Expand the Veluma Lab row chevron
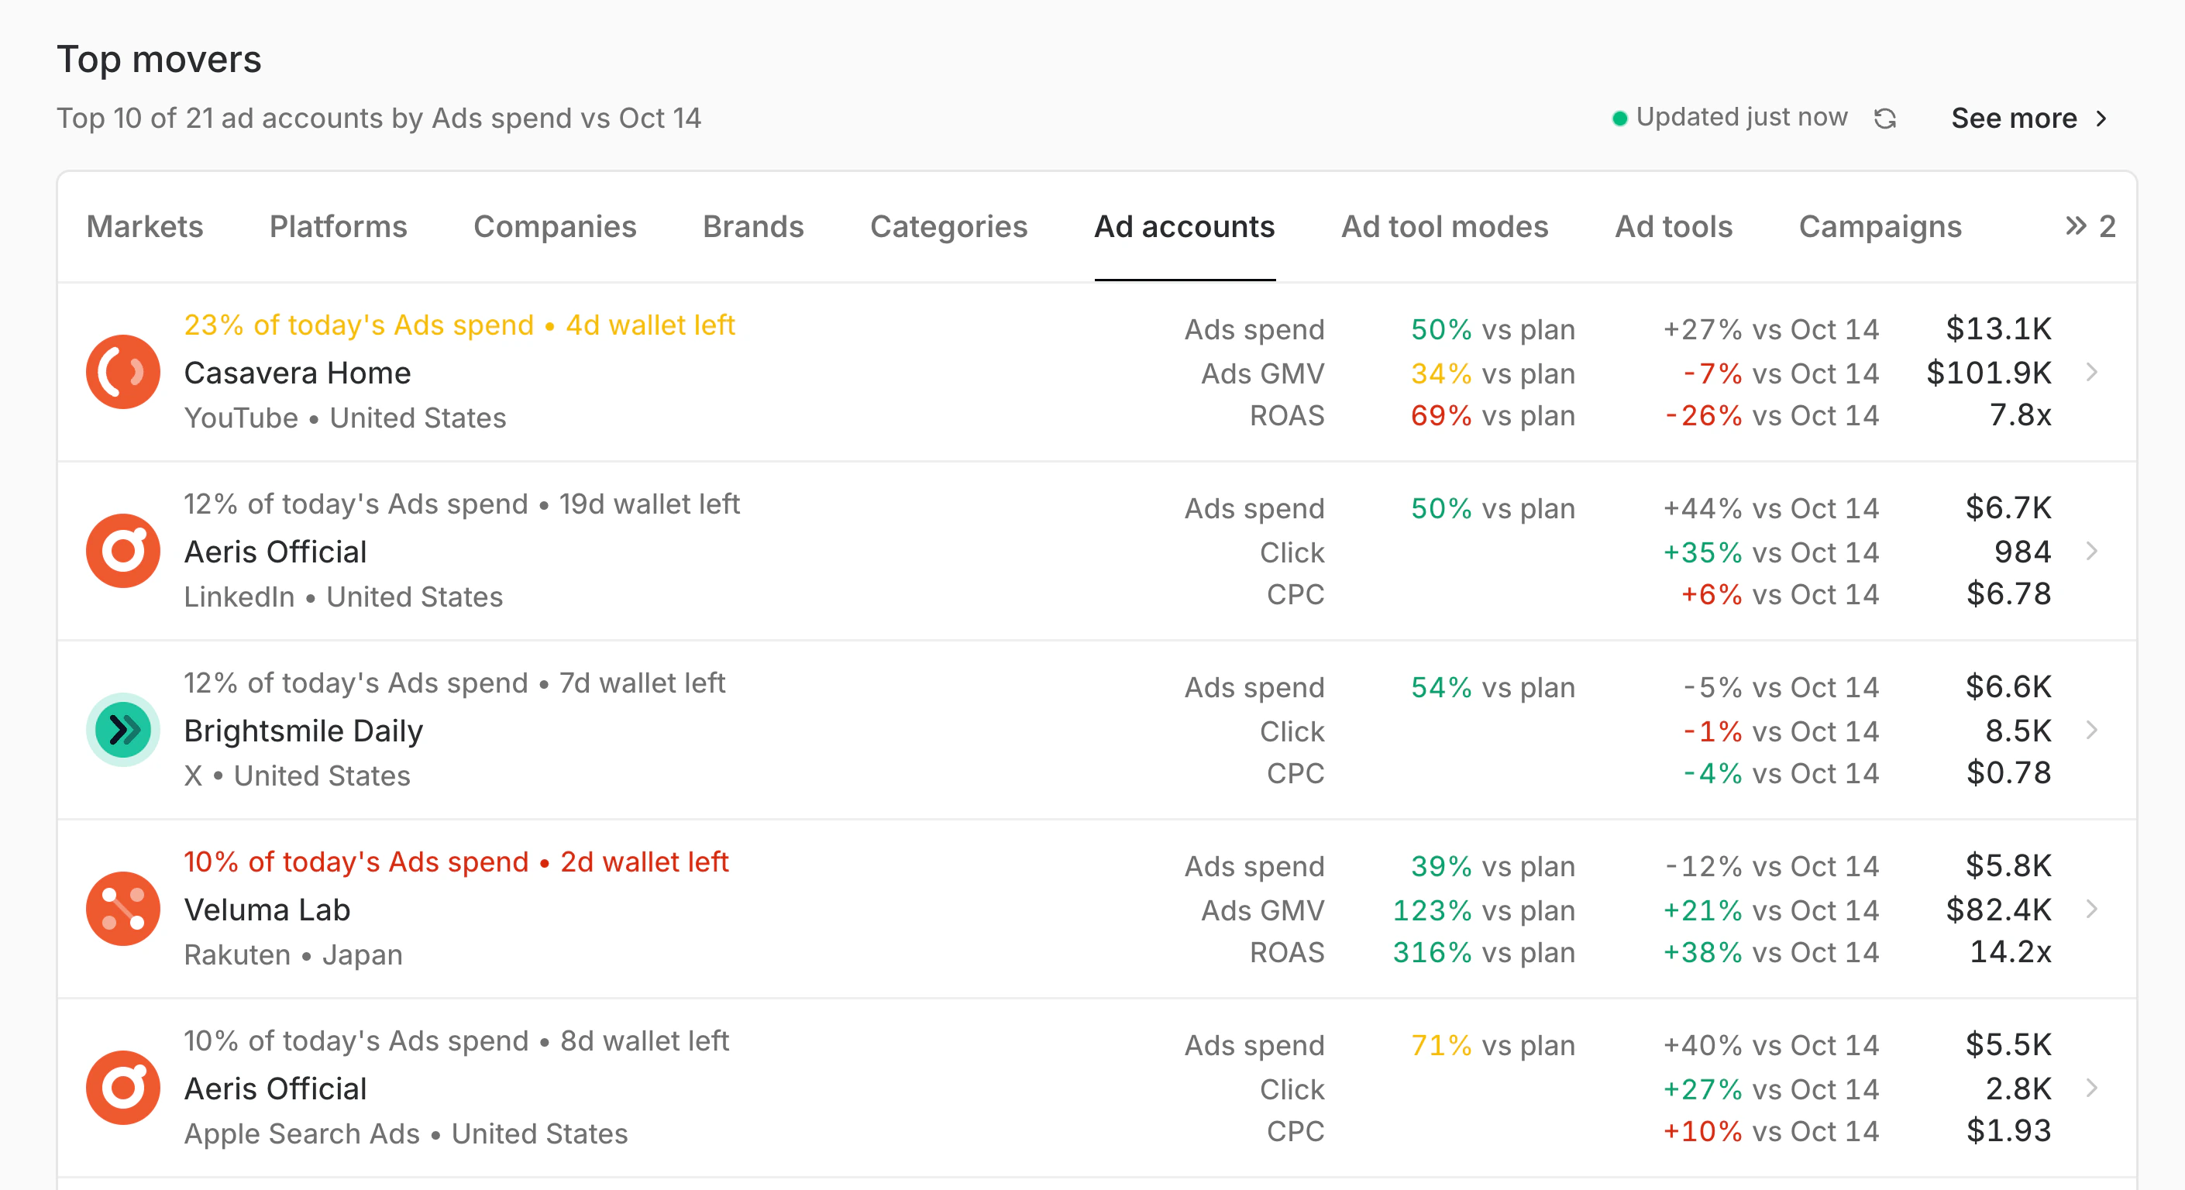Viewport: 2185px width, 1190px height. click(x=2092, y=909)
